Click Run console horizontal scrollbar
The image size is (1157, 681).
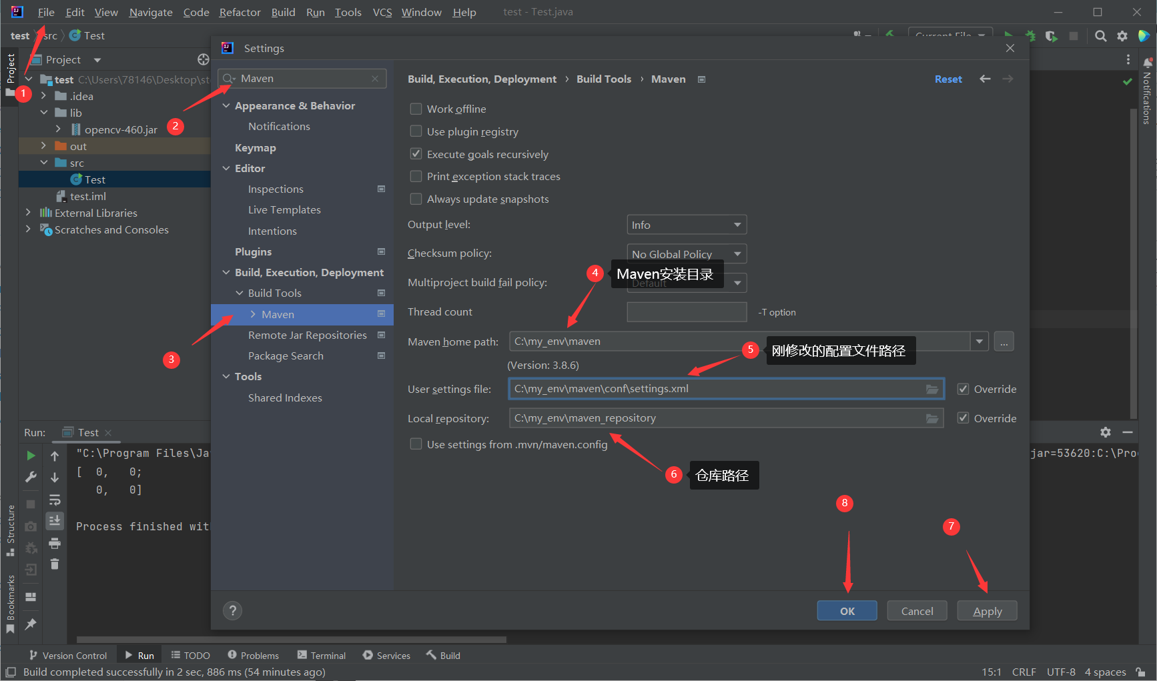click(x=292, y=639)
